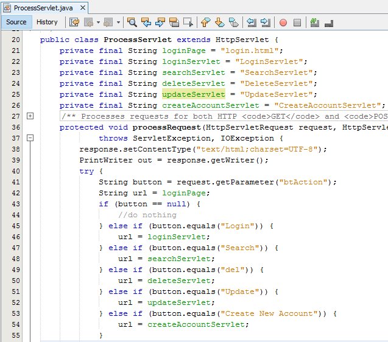Start macro recording with red circle
Viewport: 388px width, 342px height.
[x=283, y=23]
